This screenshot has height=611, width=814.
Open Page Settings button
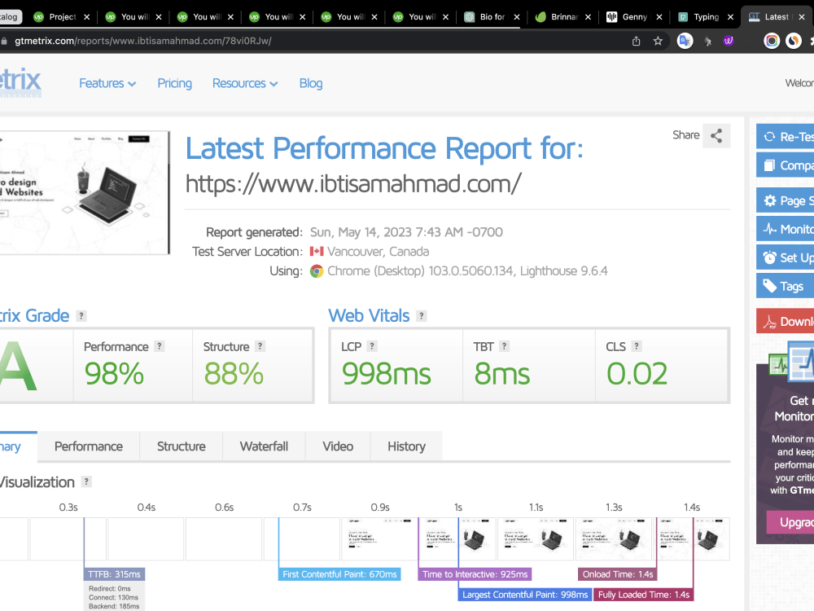point(785,200)
